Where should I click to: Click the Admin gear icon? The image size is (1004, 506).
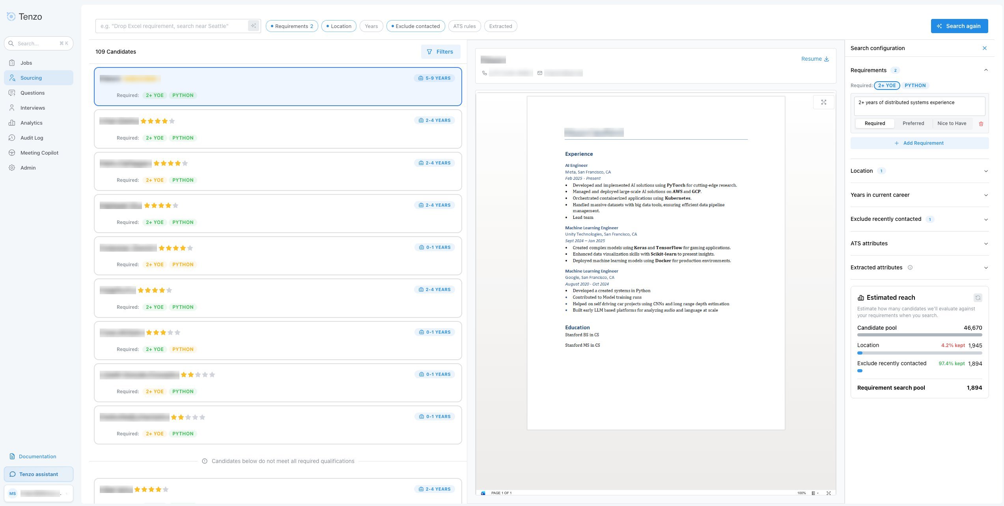click(x=12, y=168)
